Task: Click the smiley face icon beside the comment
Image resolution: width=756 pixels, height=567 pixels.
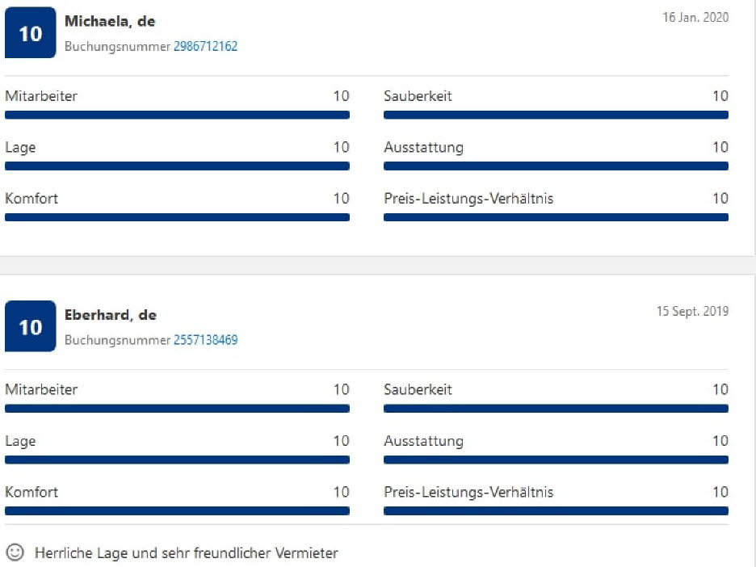Action: [15, 552]
